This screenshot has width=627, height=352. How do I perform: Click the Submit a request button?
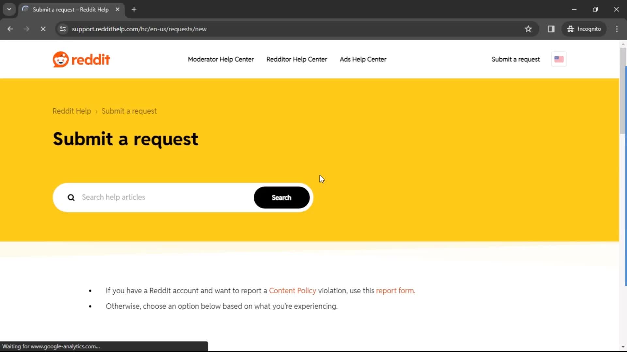(x=516, y=59)
